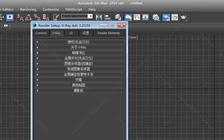Viewport: 224px width, 140px height.
Task: Click the Mirror tool icon
Action: pyautogui.click(x=99, y=17)
